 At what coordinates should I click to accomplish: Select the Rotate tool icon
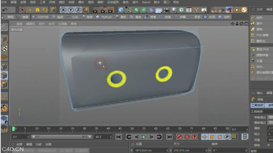tap(45, 10)
